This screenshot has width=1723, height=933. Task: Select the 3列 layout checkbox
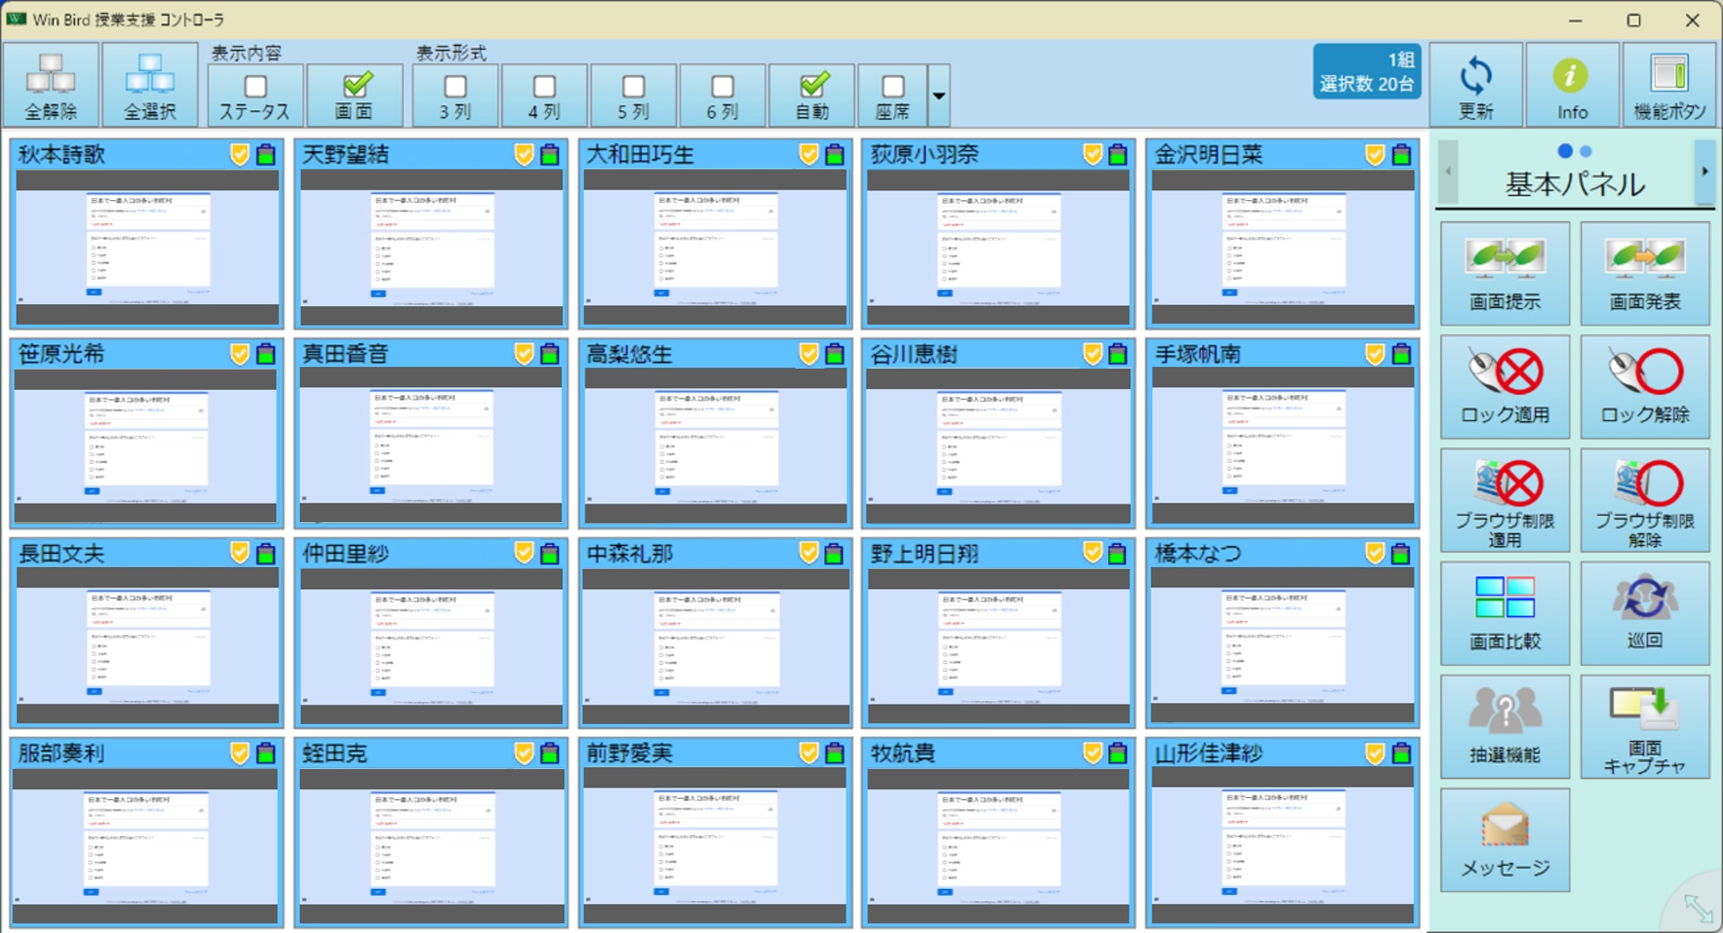pyautogui.click(x=455, y=86)
